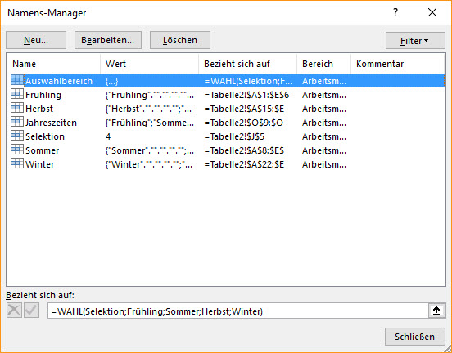Click the table icon beside Selektion
The image size is (452, 353).
17,135
